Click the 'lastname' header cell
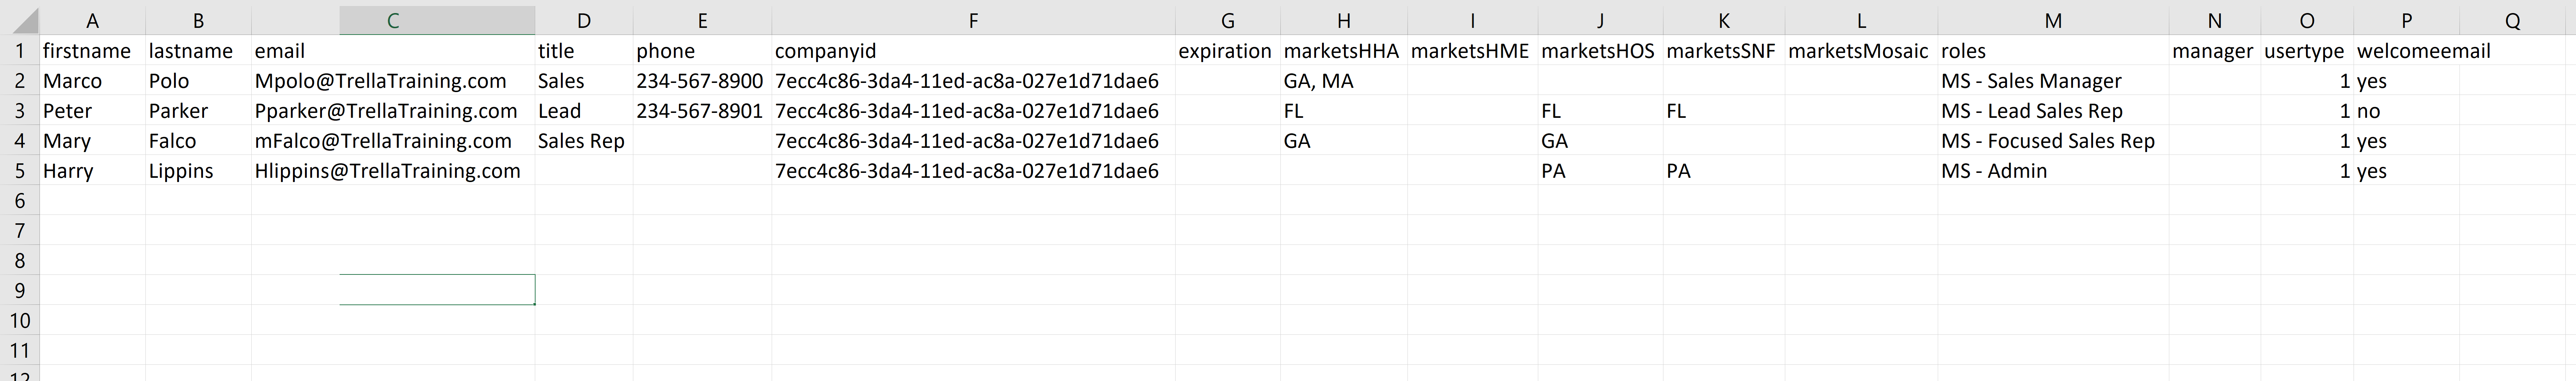 pos(198,51)
